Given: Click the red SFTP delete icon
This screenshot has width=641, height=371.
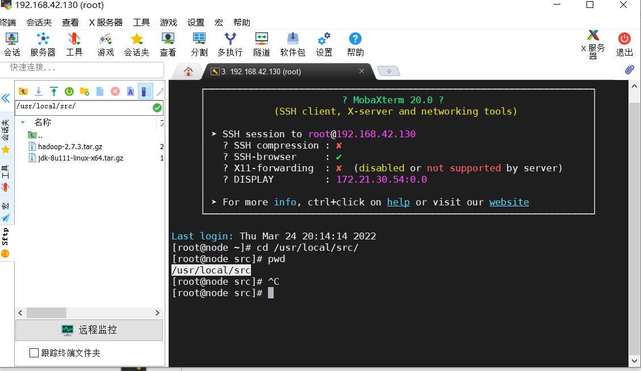Looking at the screenshot, I should pos(115,91).
